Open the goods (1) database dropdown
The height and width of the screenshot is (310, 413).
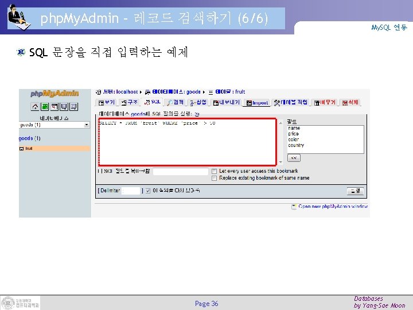pos(54,125)
